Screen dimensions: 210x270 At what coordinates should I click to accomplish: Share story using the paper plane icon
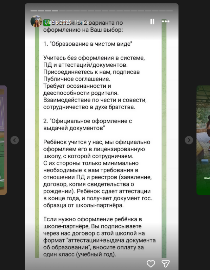pos(165,264)
